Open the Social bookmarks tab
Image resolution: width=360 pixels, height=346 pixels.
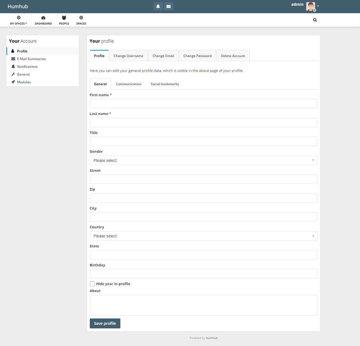click(165, 84)
